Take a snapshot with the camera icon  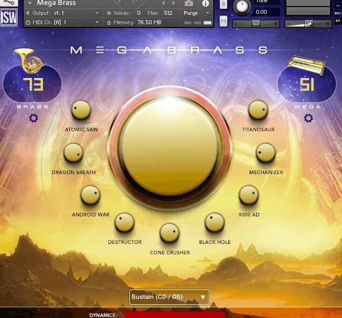189,3
